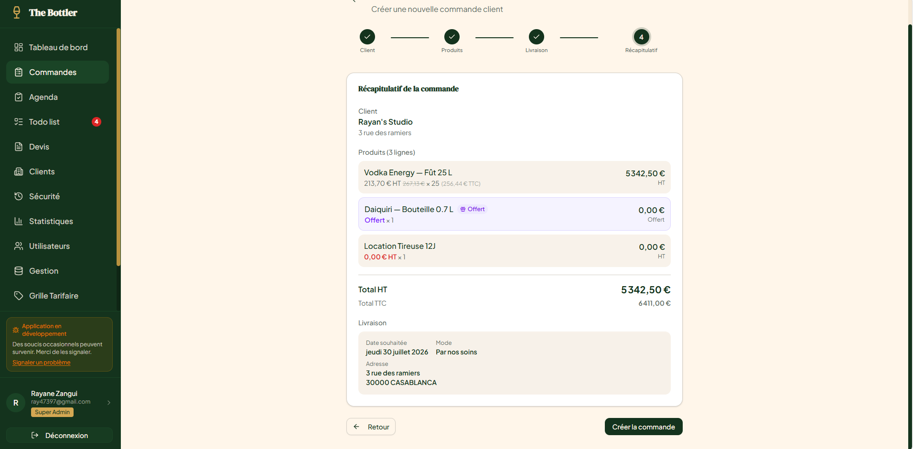The height and width of the screenshot is (449, 913).
Task: Click the Statistiques chart icon
Action: coord(19,221)
